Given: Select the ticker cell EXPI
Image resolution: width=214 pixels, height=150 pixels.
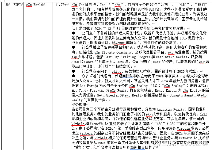Looking at the screenshot, I should coord(17,76).
